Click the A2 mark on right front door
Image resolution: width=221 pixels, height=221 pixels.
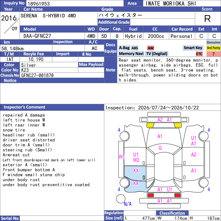(194, 155)
